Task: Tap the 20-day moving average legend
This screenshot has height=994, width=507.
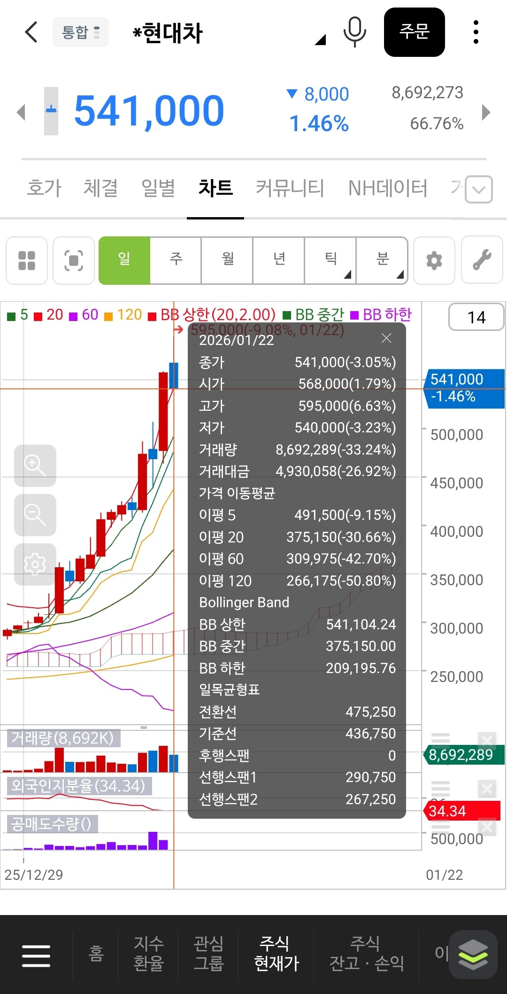Action: point(49,315)
